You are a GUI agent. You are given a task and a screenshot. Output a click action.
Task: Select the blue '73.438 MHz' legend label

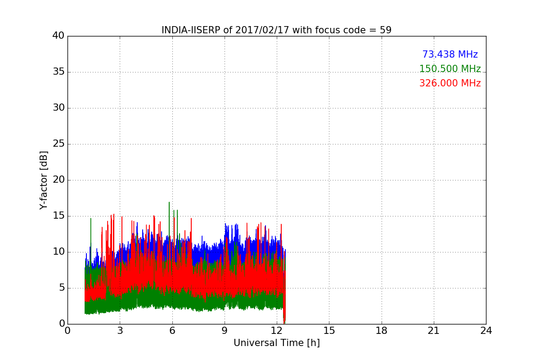450,54
